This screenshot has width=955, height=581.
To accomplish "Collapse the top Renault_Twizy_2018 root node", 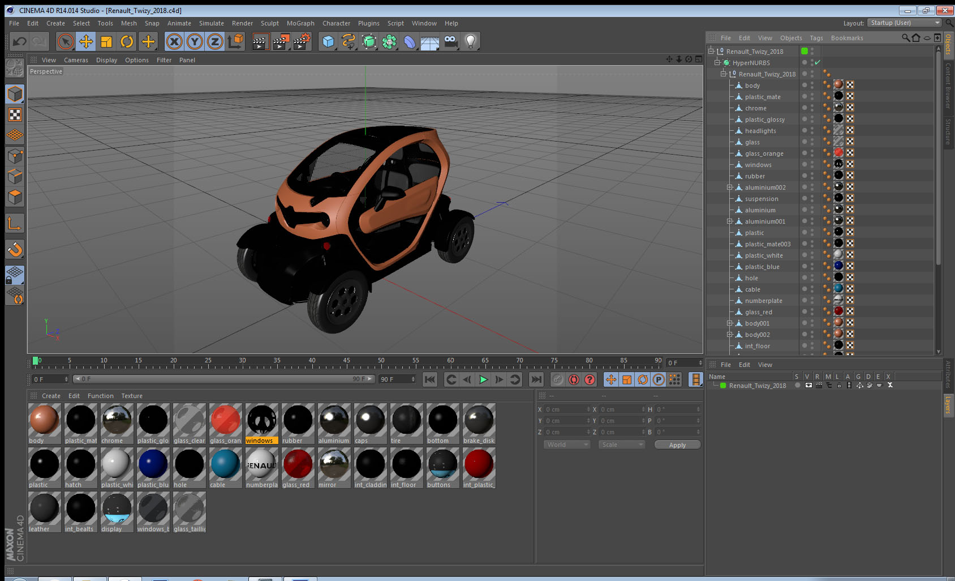I will pos(711,51).
